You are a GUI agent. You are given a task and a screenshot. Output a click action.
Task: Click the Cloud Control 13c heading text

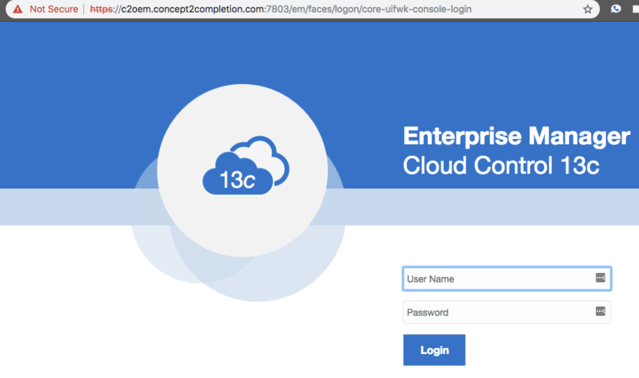tap(501, 165)
